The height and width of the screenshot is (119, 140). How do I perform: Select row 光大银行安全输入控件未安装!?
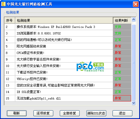point(68,66)
